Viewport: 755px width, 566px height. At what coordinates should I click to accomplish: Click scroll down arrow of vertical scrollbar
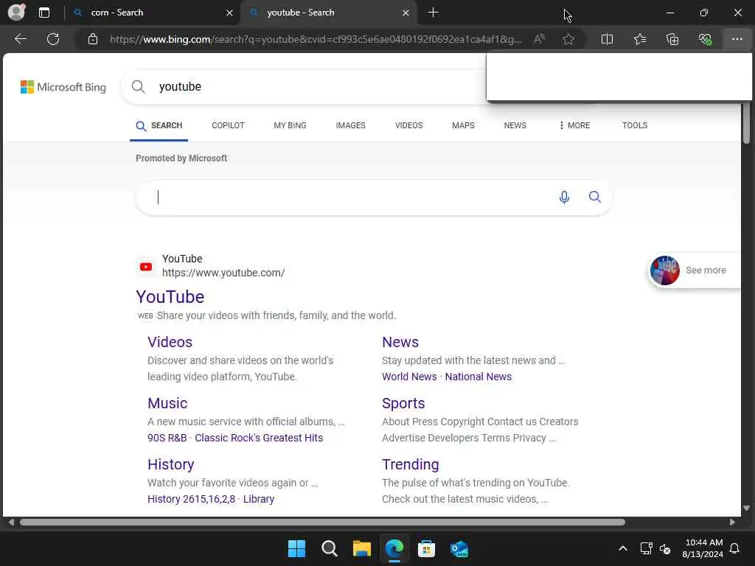coord(746,509)
